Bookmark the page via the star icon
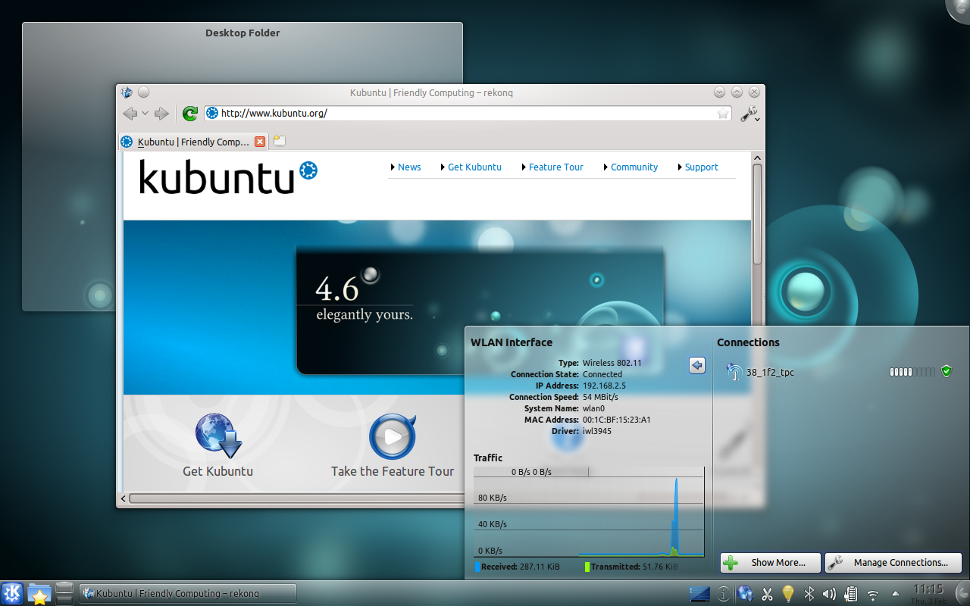Image resolution: width=970 pixels, height=606 pixels. (x=723, y=113)
